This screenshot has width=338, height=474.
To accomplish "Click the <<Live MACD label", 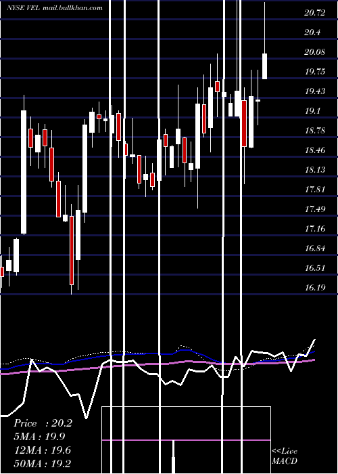I will pyautogui.click(x=285, y=456).
